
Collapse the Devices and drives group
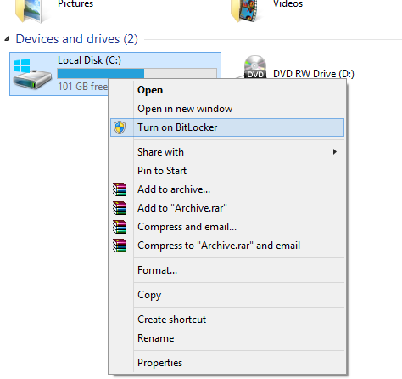(7, 38)
